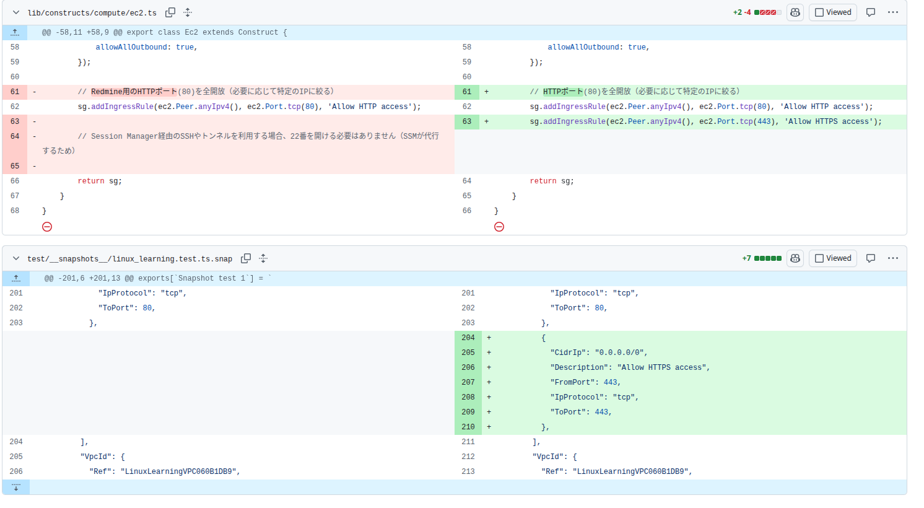The image size is (924, 508).
Task: Expand lines above the snapshot hunk
Action: 16,278
